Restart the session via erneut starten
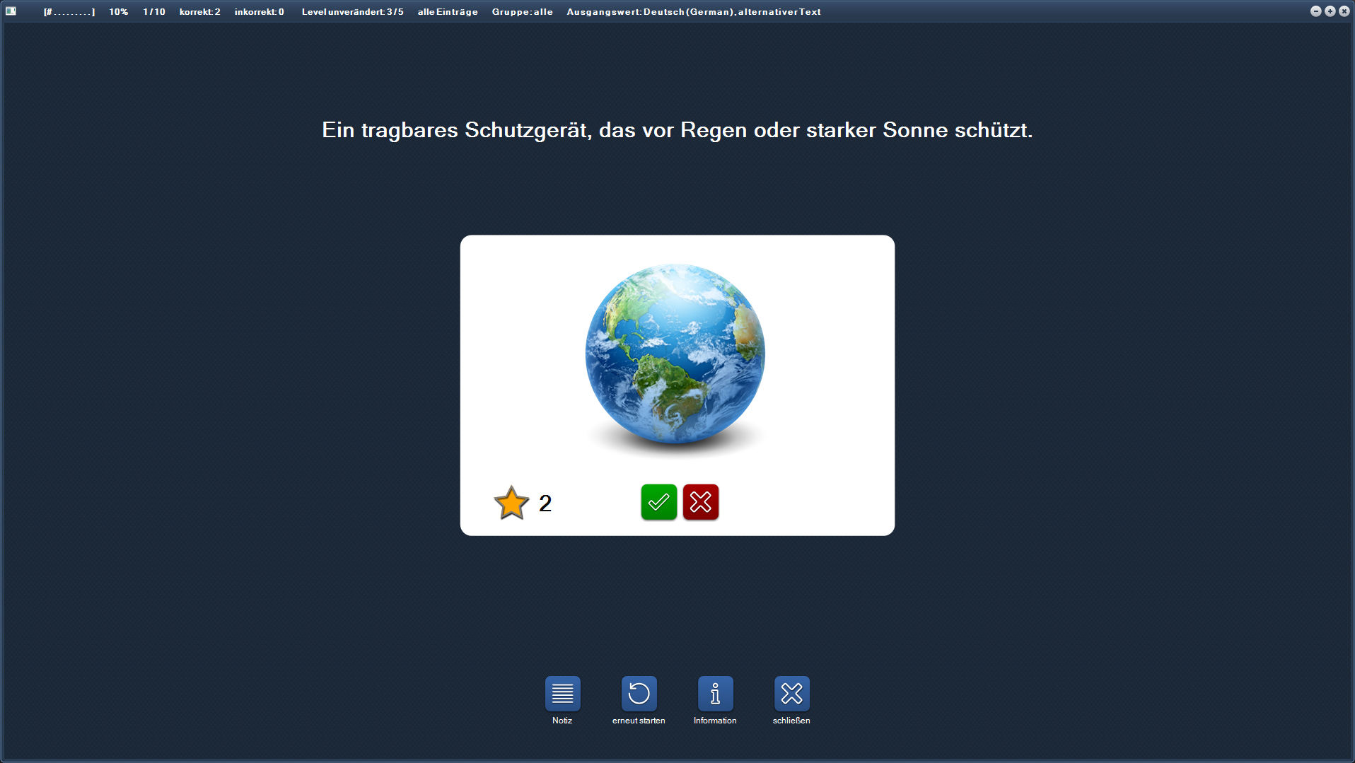1355x763 pixels. coord(639,694)
